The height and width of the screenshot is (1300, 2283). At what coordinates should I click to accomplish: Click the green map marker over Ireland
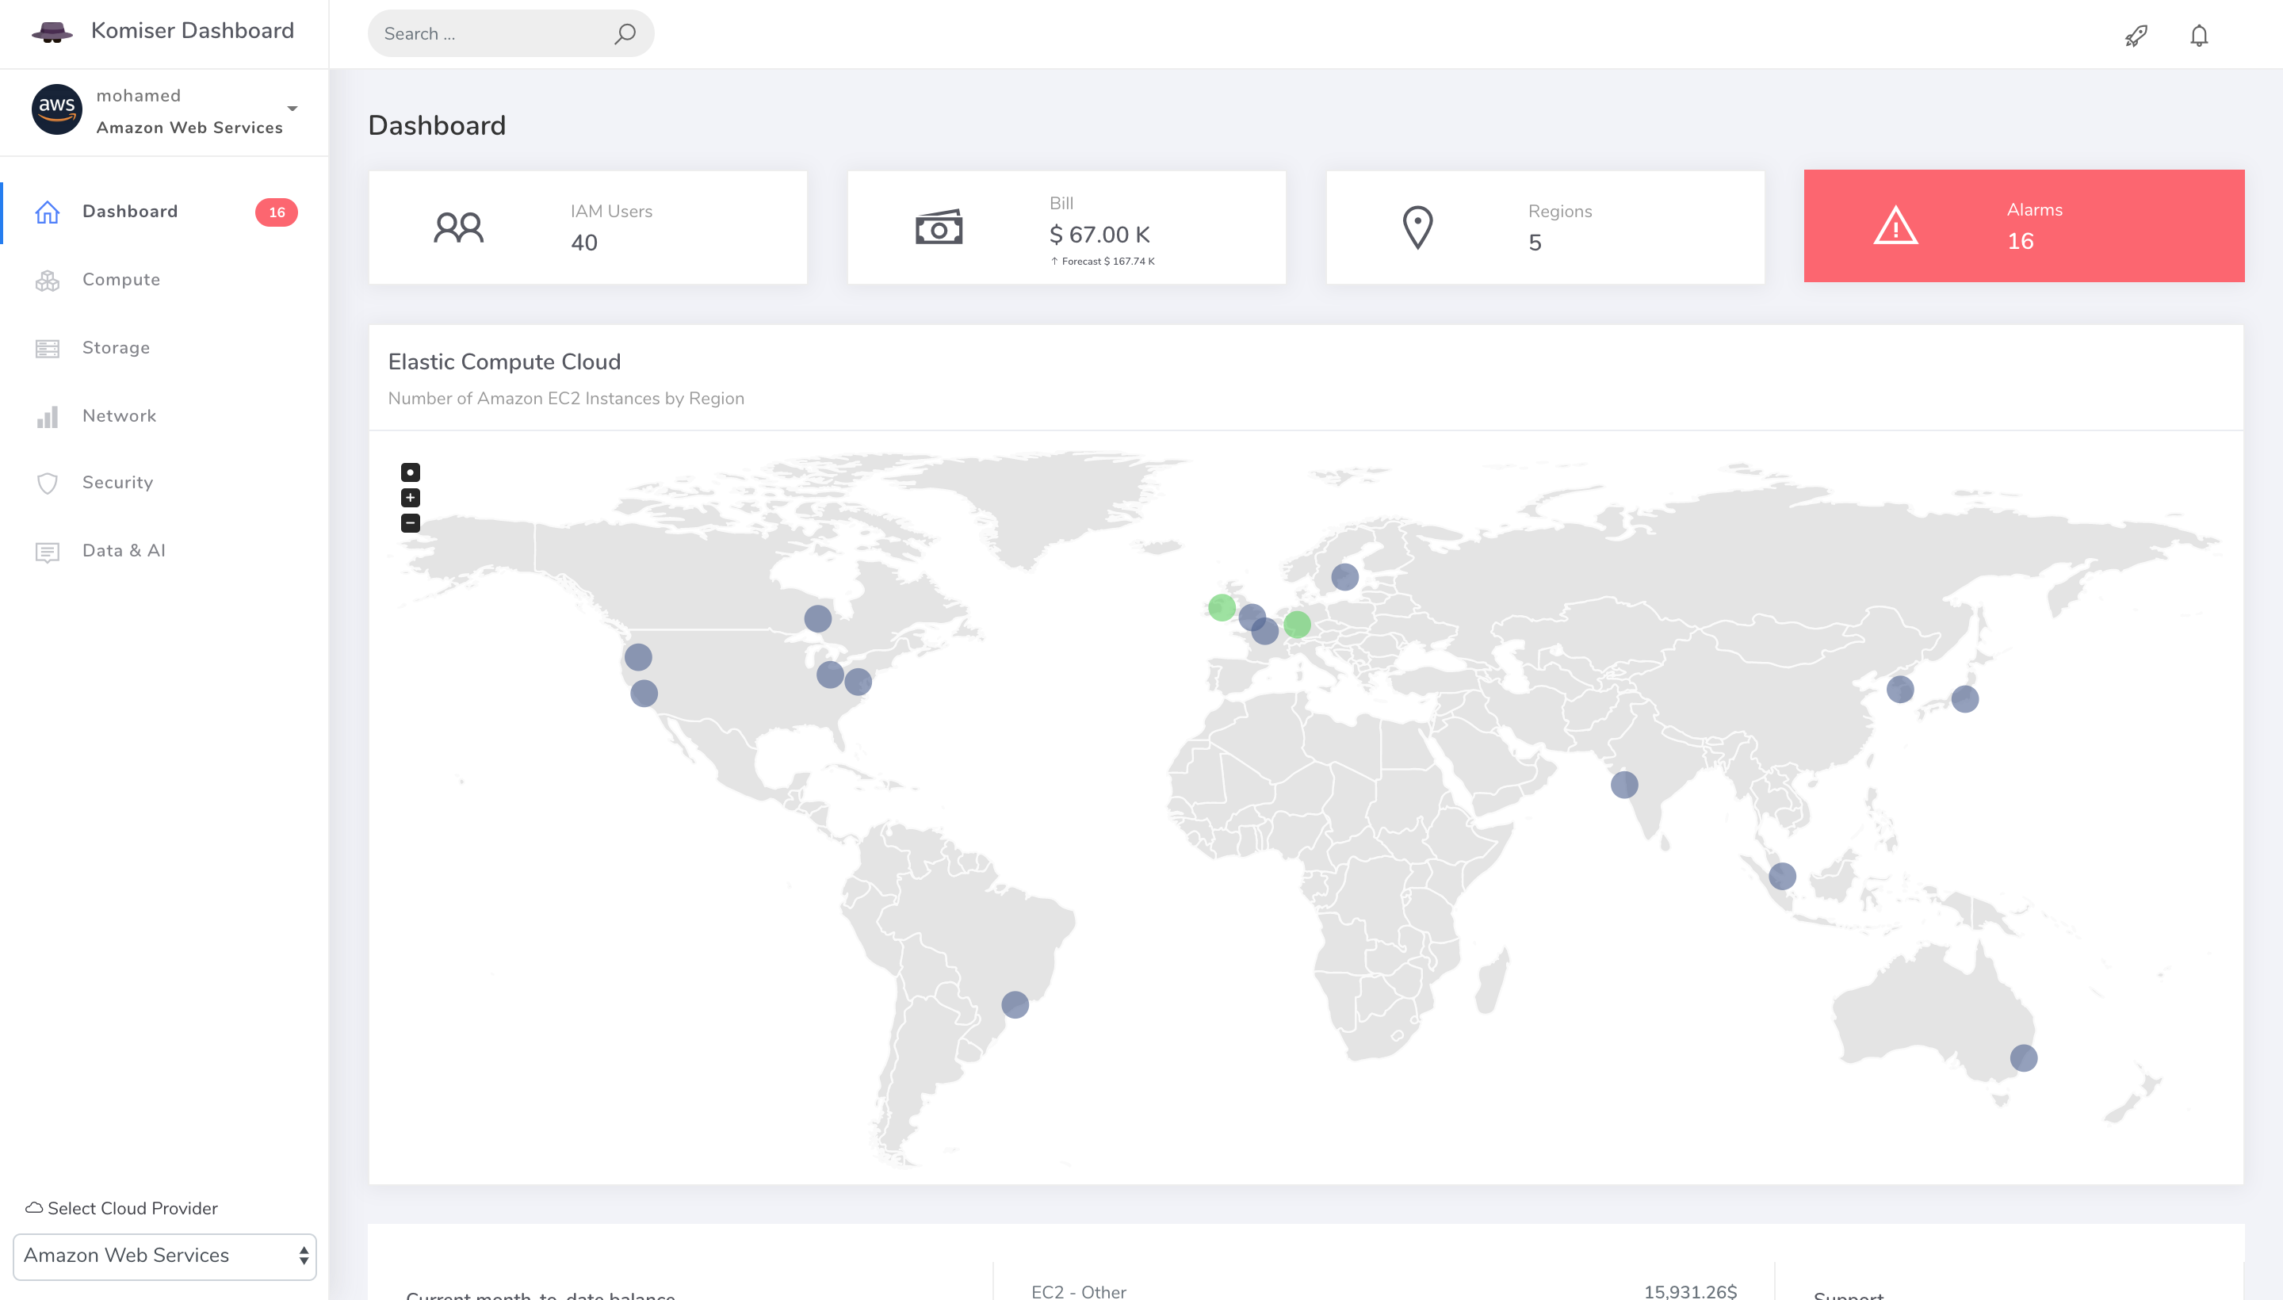tap(1222, 608)
